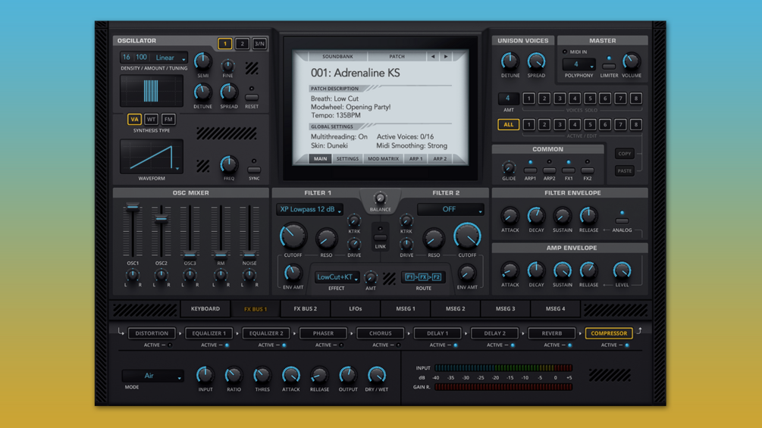This screenshot has height=428, width=762.
Task: Open the FX BUS 2 tab
Action: coord(306,309)
